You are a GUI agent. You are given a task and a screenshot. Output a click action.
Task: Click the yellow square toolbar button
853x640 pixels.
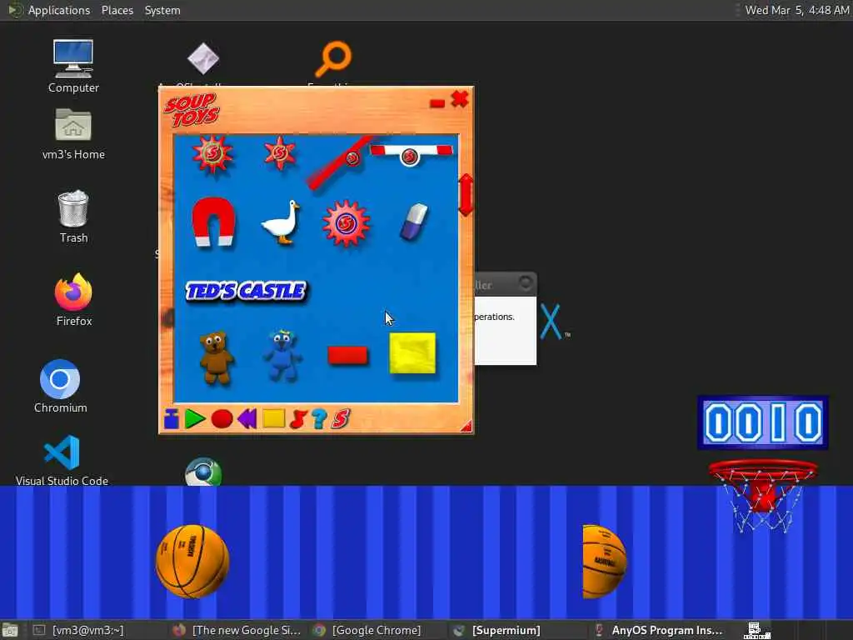pyautogui.click(x=273, y=418)
